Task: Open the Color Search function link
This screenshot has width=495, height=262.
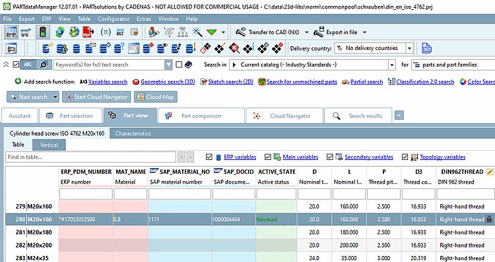Action: (480, 82)
